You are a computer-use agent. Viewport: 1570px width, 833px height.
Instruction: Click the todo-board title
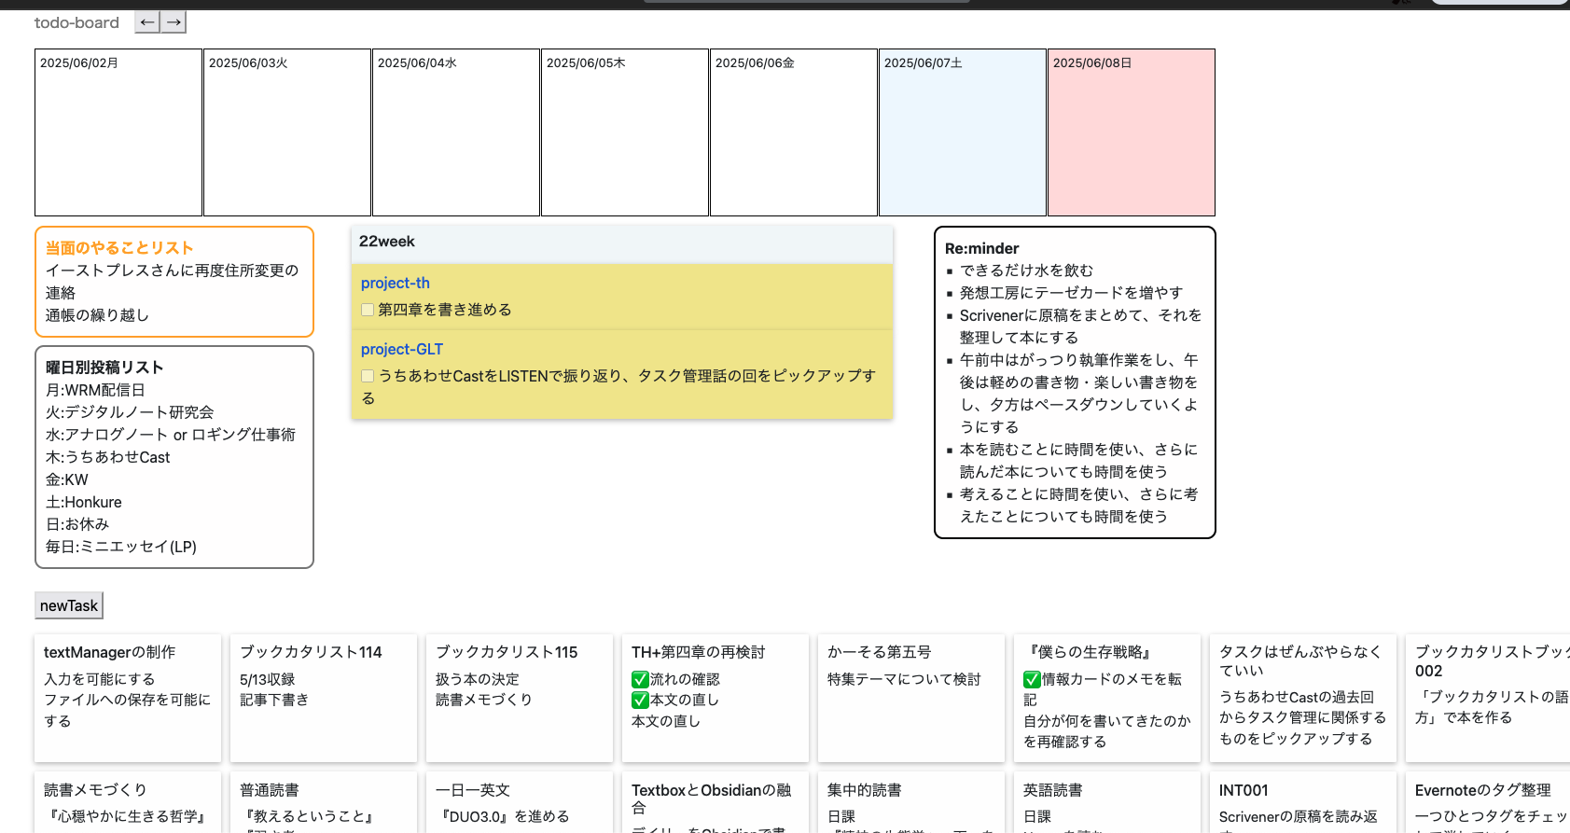tap(76, 22)
